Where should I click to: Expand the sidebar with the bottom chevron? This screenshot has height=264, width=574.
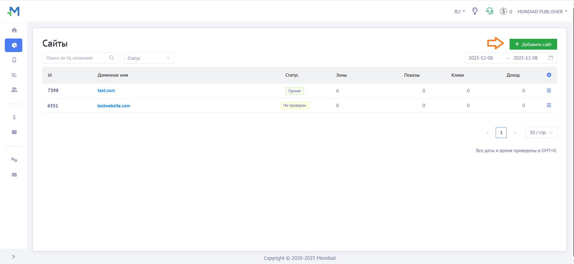tap(14, 256)
